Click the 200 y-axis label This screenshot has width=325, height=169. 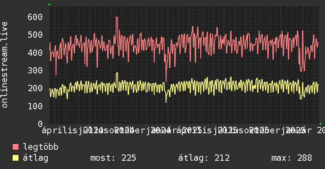(x=35, y=88)
